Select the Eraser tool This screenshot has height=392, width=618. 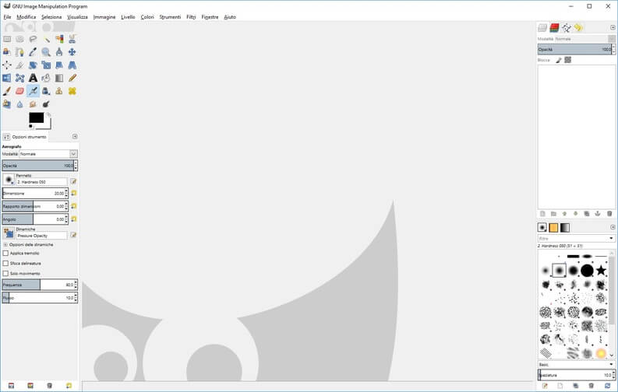point(19,91)
